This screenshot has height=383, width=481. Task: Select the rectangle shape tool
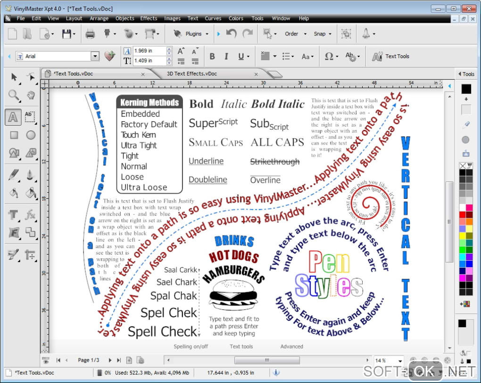[x=14, y=135]
